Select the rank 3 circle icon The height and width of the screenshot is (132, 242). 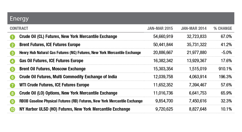13,53
